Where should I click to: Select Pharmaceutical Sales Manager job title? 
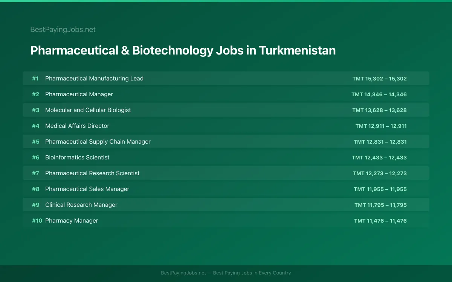click(x=87, y=189)
